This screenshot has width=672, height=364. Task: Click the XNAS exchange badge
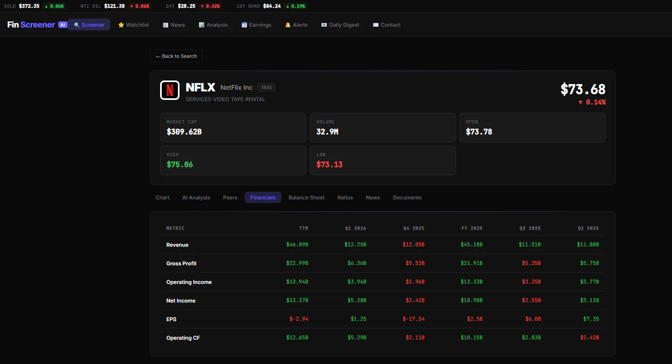click(266, 87)
